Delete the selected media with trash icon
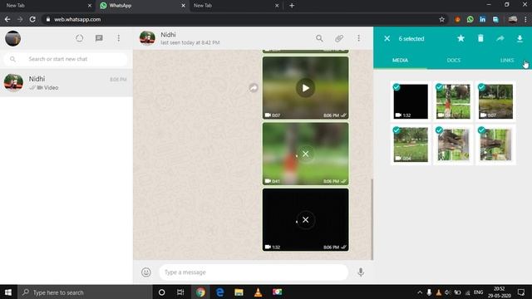The image size is (532, 299). [x=480, y=38]
